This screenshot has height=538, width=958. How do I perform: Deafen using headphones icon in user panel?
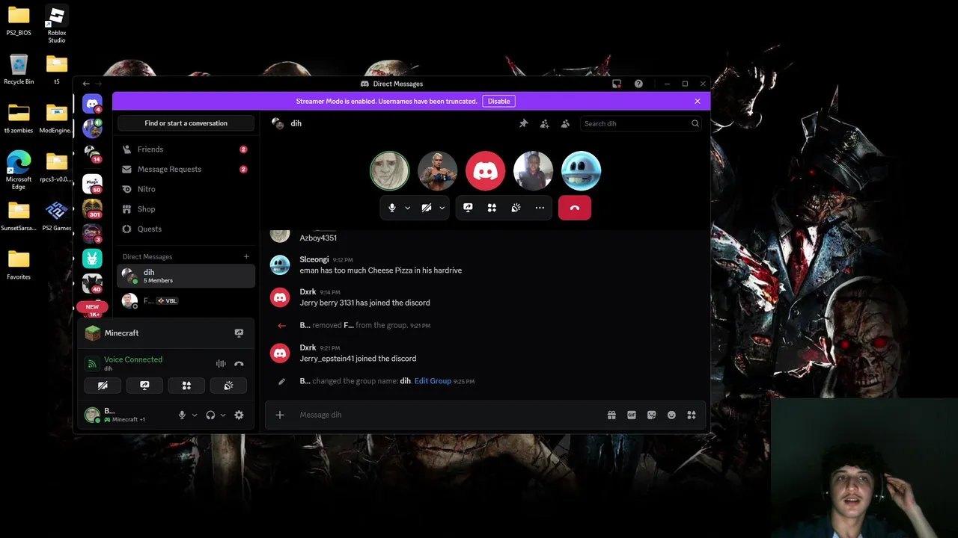210,415
